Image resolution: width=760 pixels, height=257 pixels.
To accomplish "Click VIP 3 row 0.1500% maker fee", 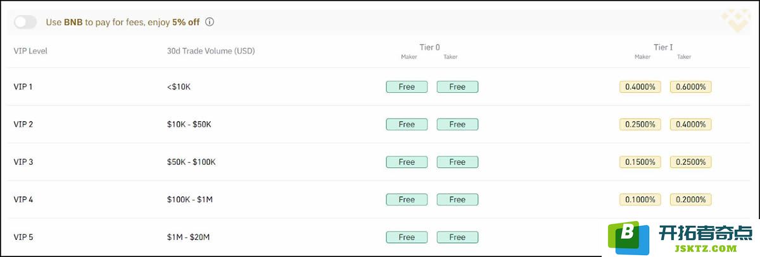I will [x=640, y=162].
